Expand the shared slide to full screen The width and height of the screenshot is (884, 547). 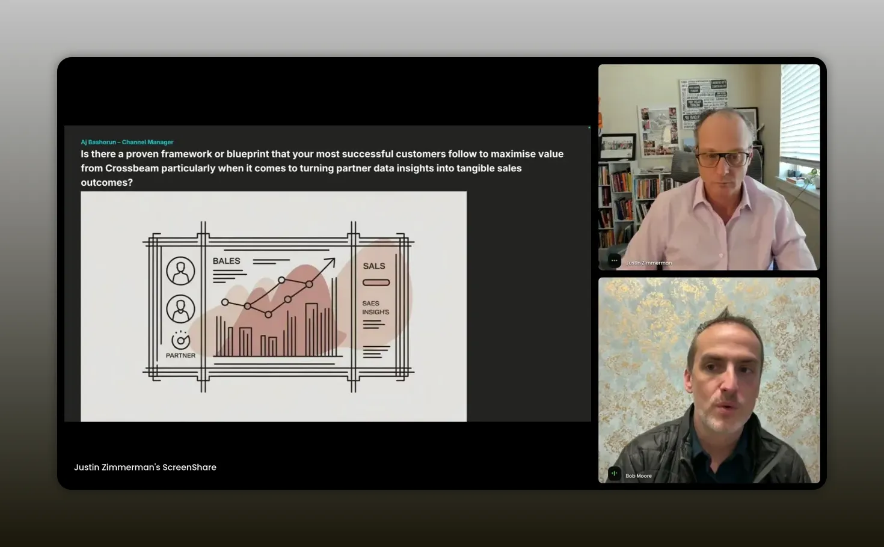point(327,273)
